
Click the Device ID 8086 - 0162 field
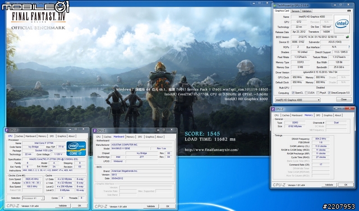coord(298,42)
